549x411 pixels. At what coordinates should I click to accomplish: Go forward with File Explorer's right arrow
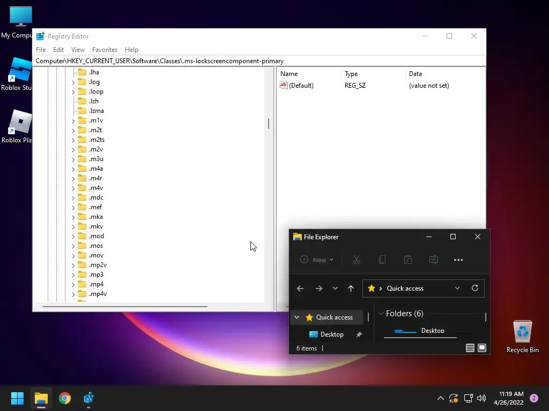coord(318,288)
